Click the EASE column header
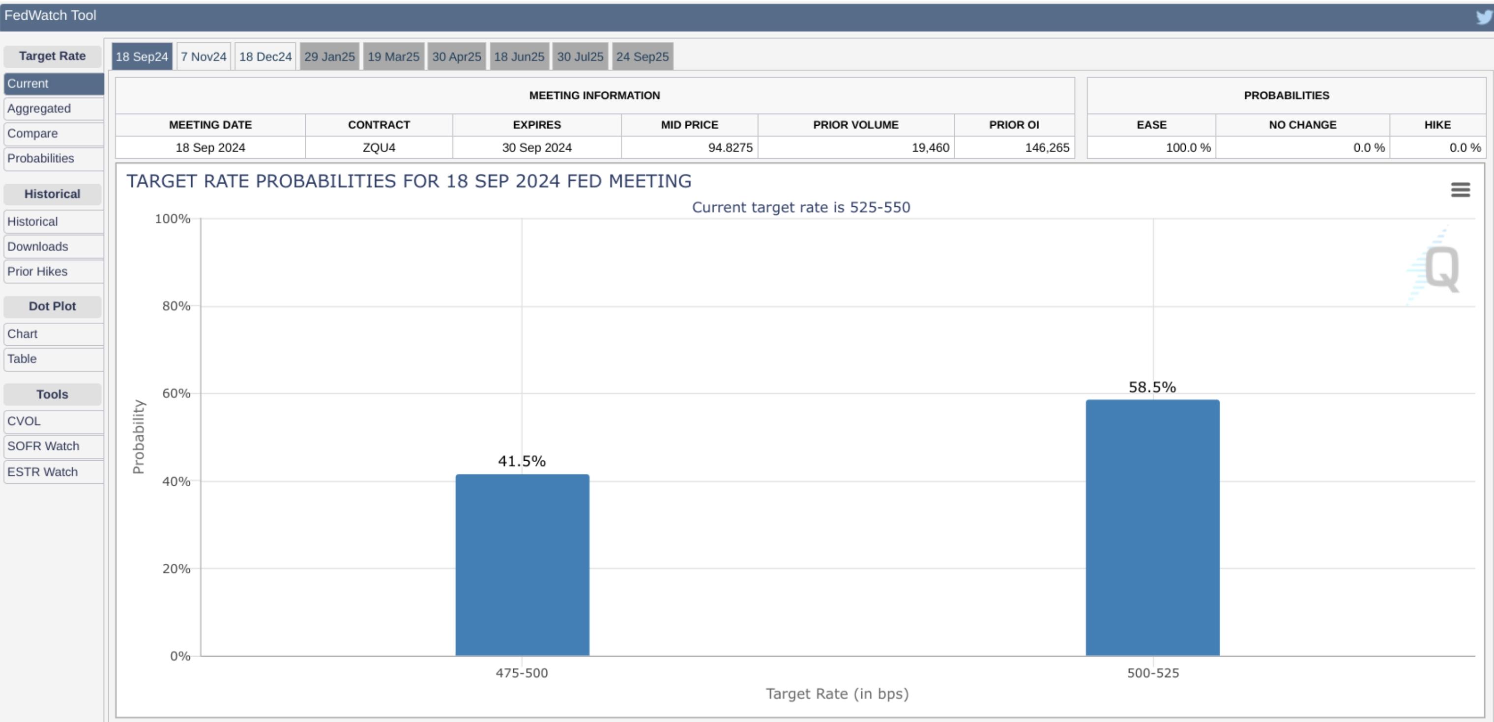Screen dimensions: 1494x722 coord(1151,125)
